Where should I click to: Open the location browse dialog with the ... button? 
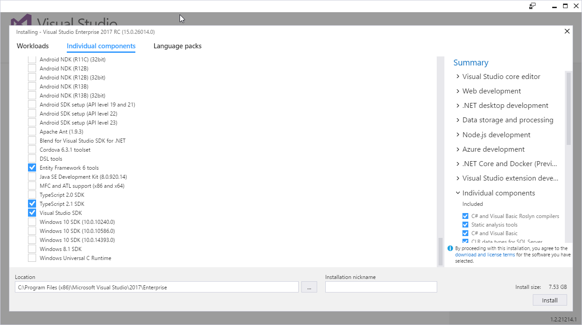[x=309, y=287]
